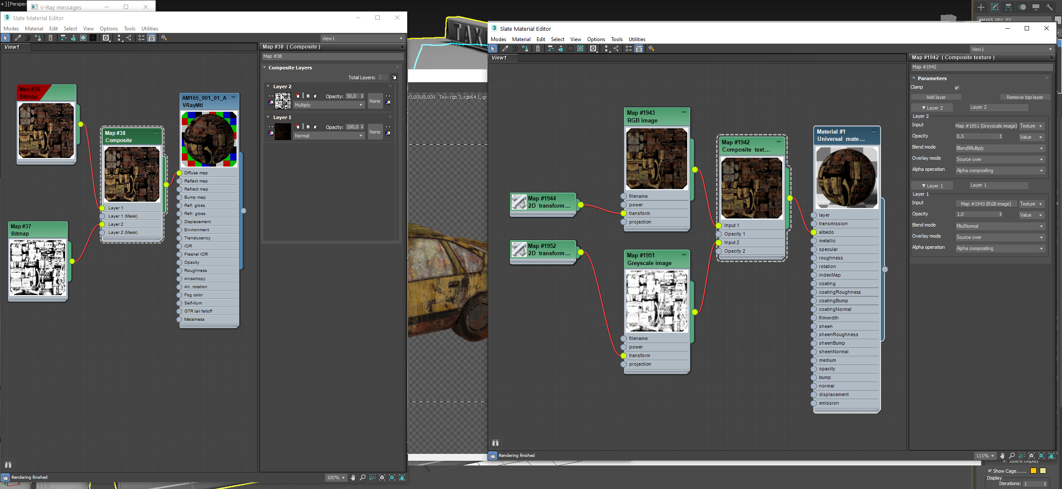Toggle the Clamp checkbox in Parameters
The width and height of the screenshot is (1062, 489).
957,87
